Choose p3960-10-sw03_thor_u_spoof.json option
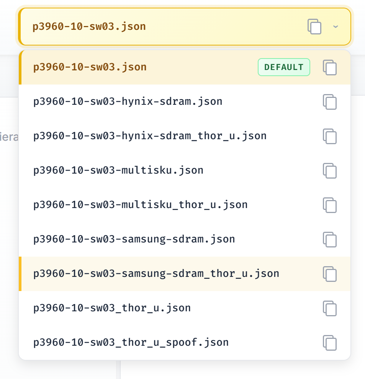The image size is (365, 379). click(185, 343)
